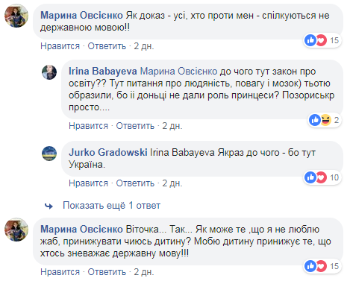The image size is (350, 281).
Task: Expand hidden replies via Показать ещё 1 ответ
Action: 111,206
